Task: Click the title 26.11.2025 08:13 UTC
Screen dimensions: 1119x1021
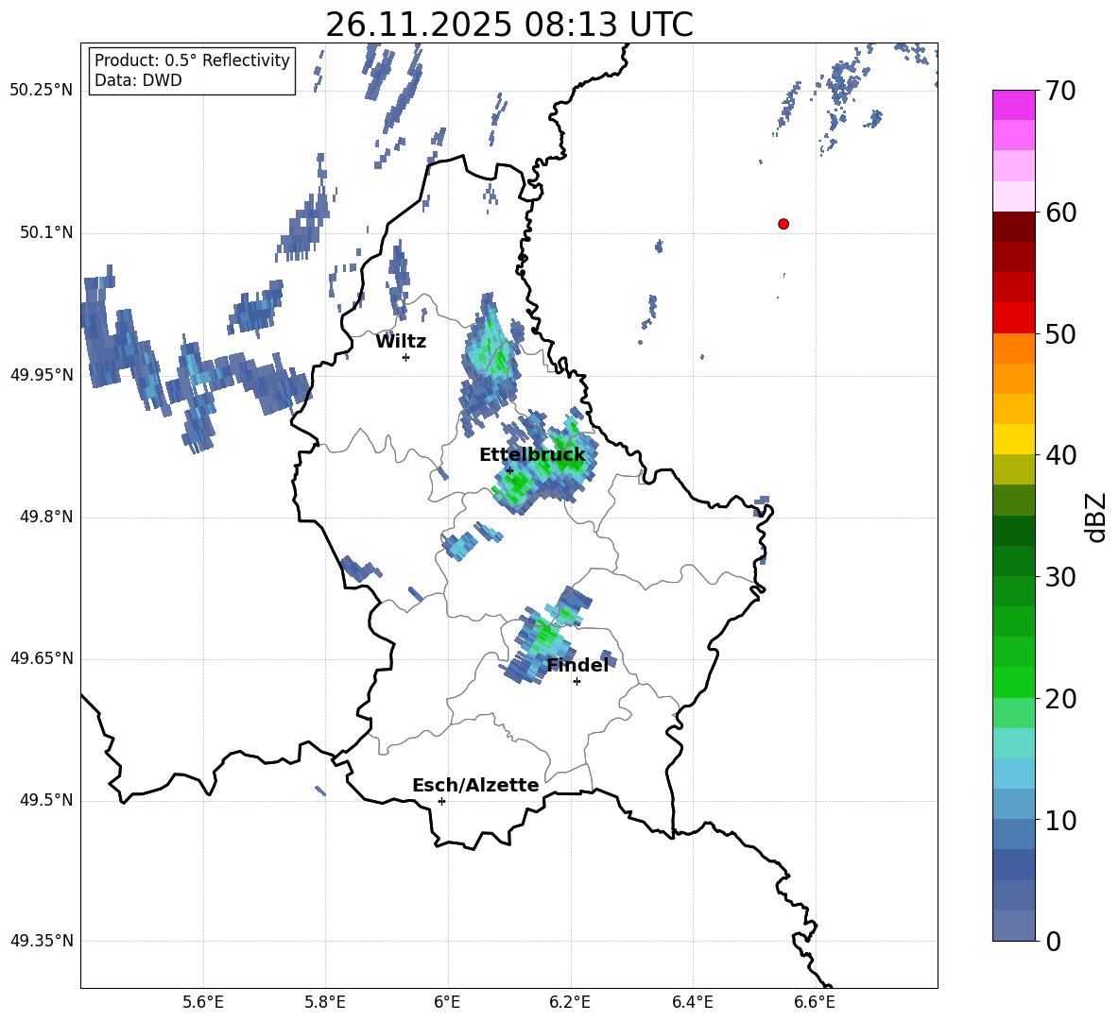Action: (509, 25)
